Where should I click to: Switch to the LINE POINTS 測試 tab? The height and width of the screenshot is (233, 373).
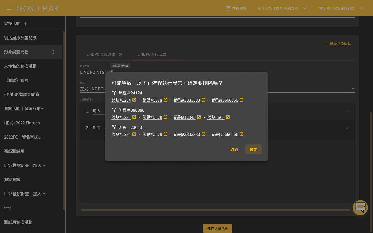(101, 54)
